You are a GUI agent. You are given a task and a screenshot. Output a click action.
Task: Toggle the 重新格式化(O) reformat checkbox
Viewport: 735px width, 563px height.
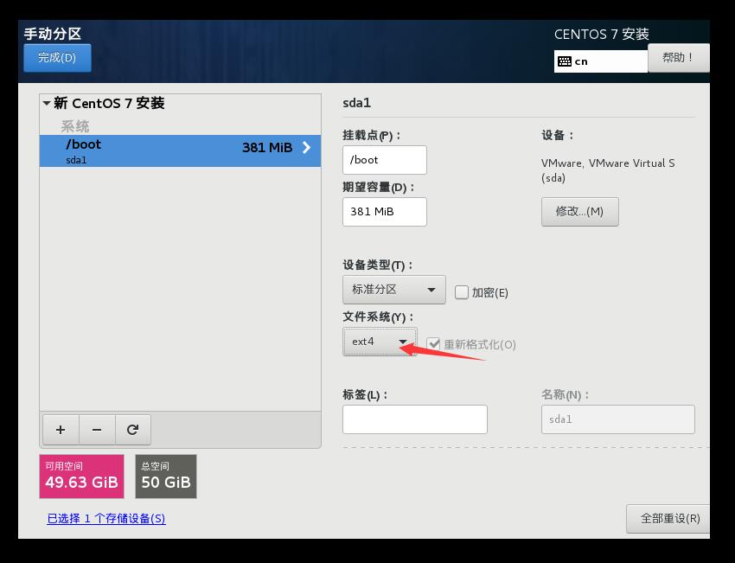pos(434,344)
